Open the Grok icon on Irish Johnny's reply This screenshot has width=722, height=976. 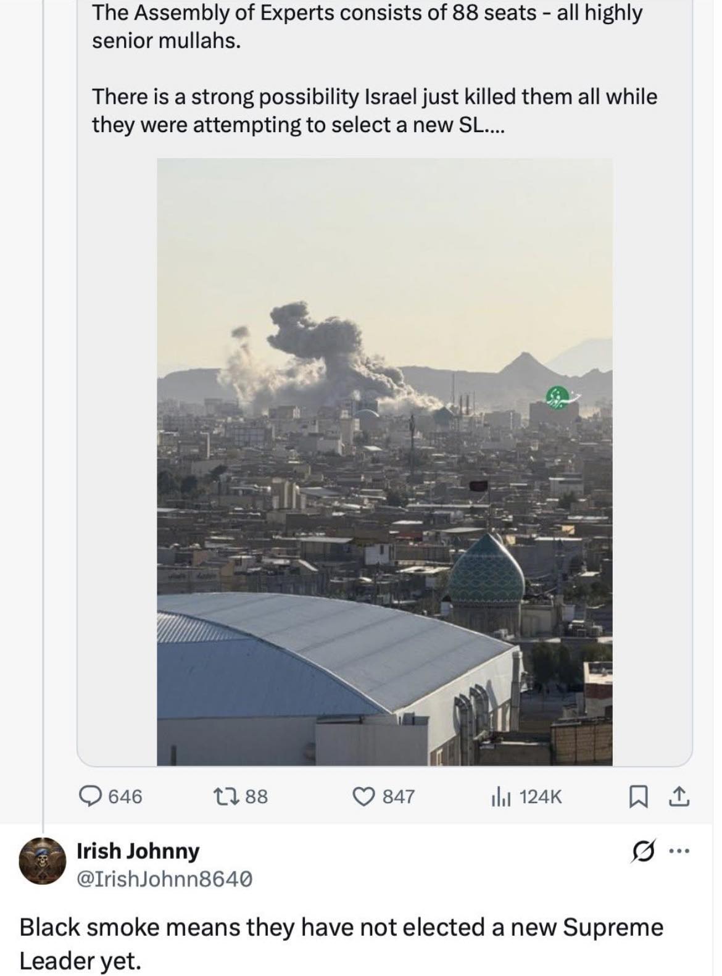click(x=642, y=853)
